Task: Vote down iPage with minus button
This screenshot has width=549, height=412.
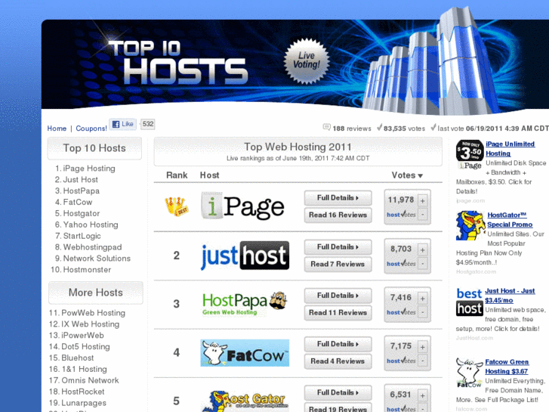Action: pos(423,214)
